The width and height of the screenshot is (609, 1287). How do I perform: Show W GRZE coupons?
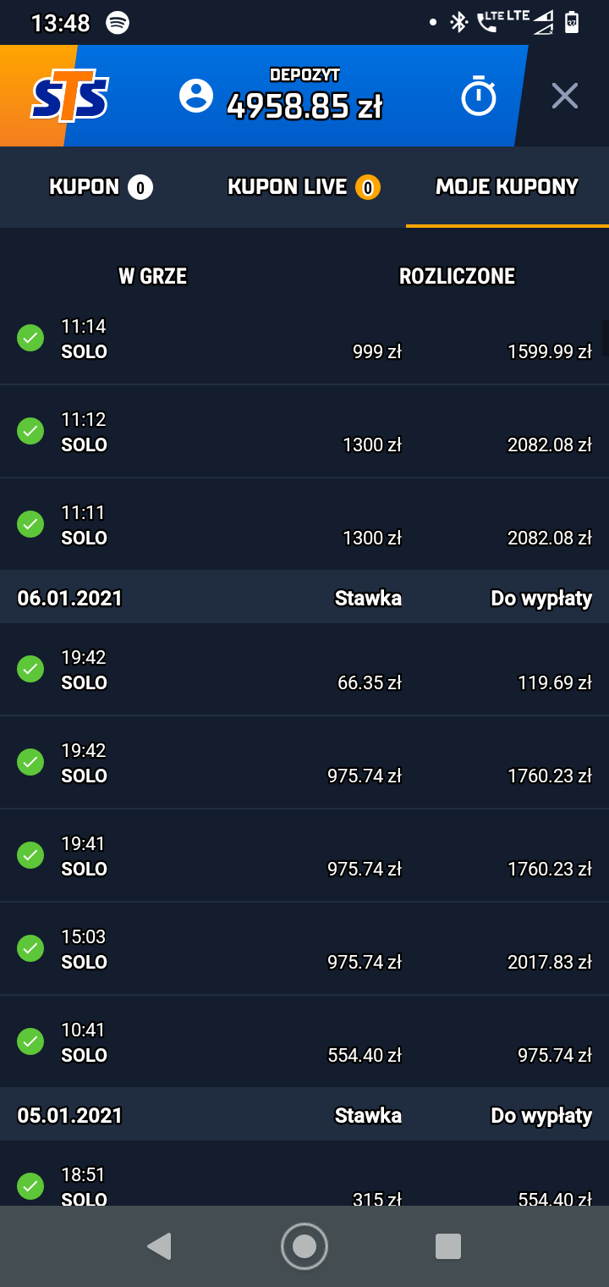coord(152,276)
